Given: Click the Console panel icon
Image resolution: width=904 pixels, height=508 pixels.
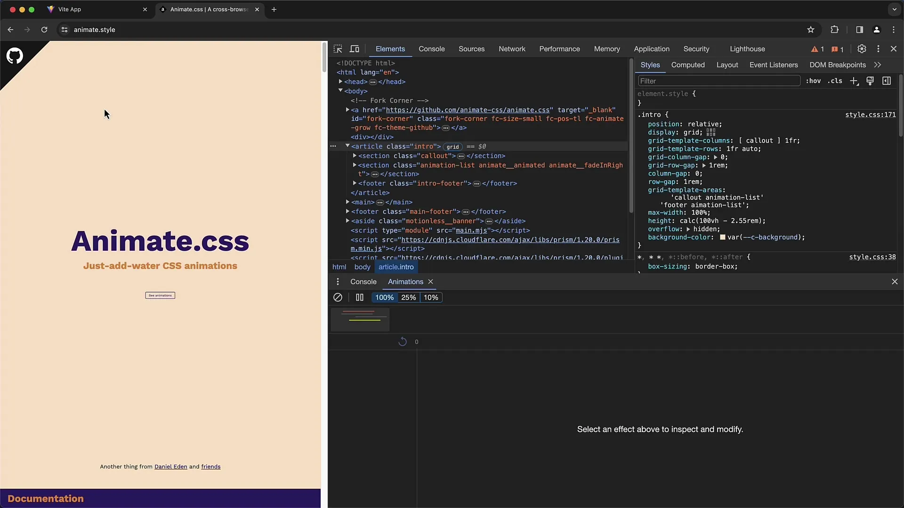Looking at the screenshot, I should 363,281.
